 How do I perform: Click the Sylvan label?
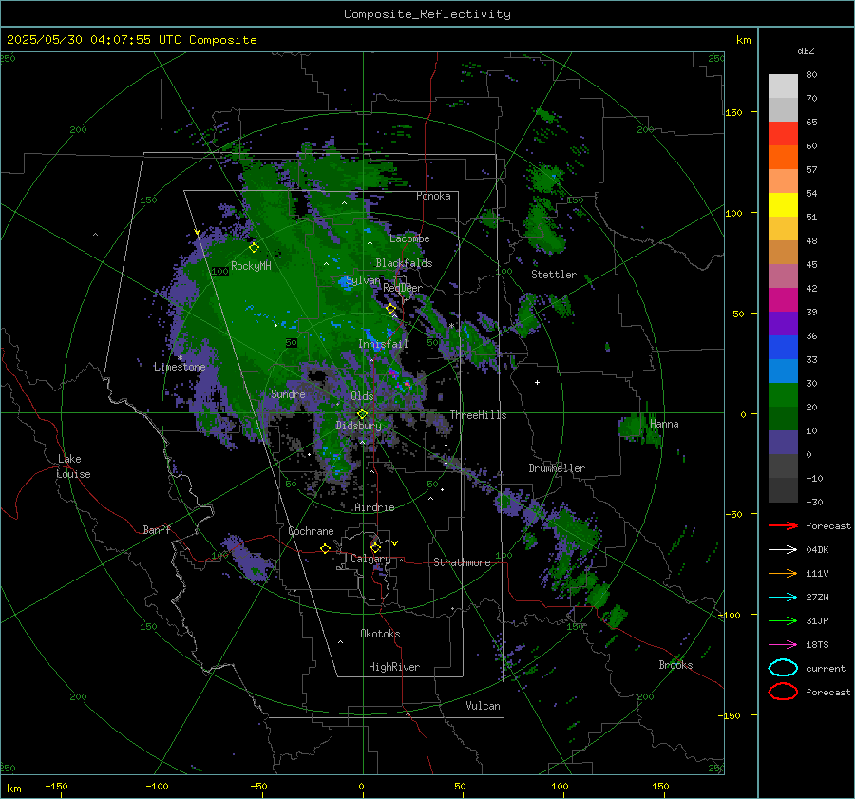click(x=363, y=280)
